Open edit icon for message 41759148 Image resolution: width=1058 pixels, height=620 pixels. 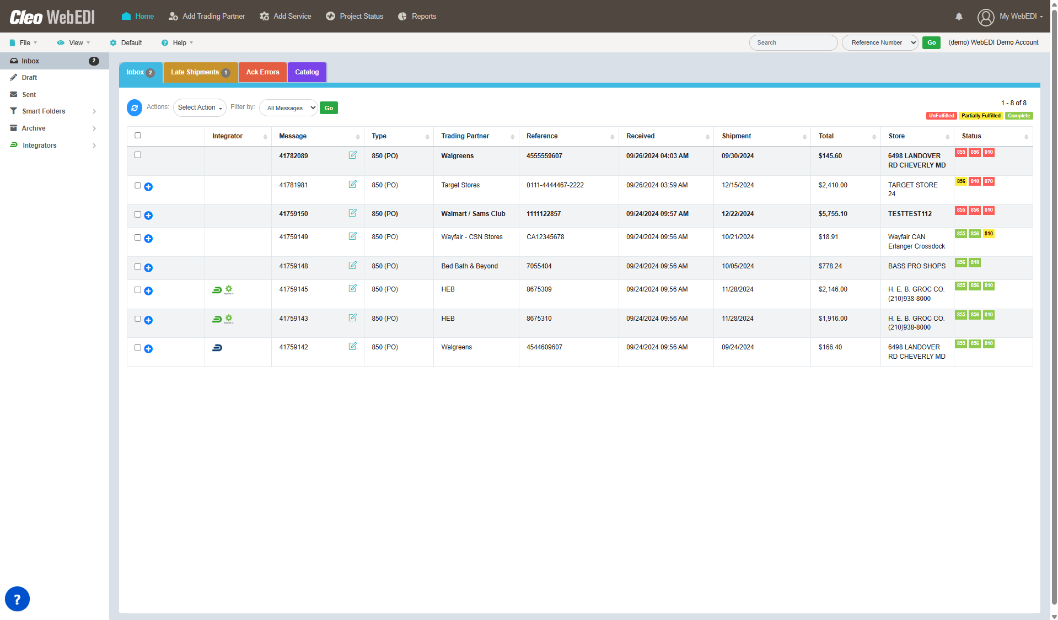(x=352, y=266)
